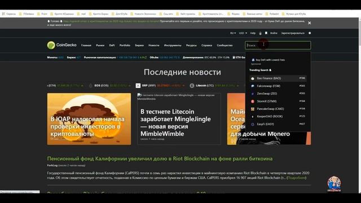Click the Подробнее read-more link
Viewport: 361px width, 203px height.
click(296, 178)
